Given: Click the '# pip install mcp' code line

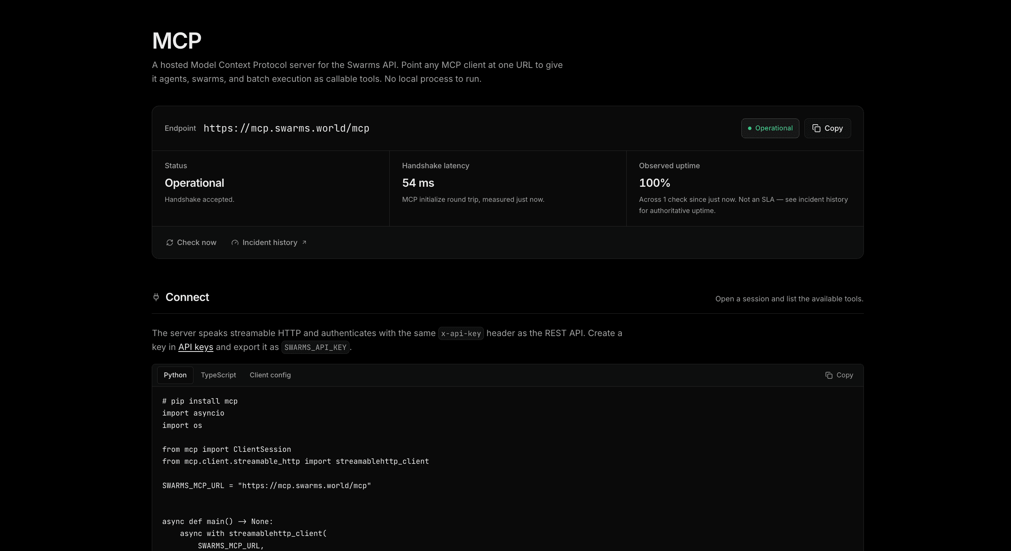Looking at the screenshot, I should (x=200, y=401).
